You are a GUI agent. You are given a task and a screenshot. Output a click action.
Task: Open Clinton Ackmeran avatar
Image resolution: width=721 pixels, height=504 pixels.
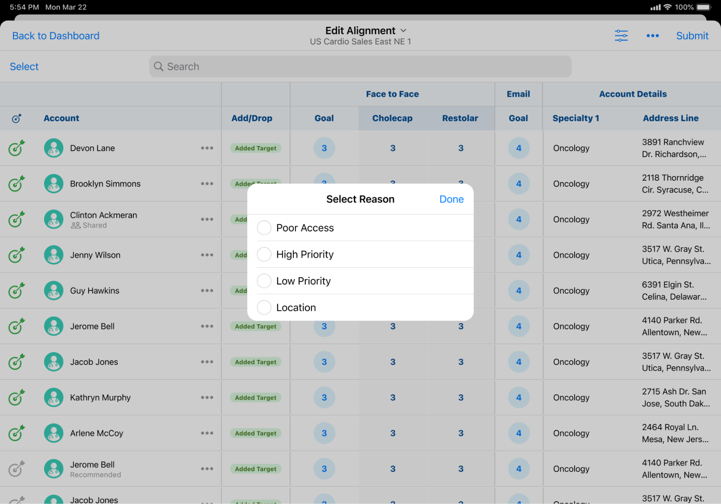[x=54, y=219]
